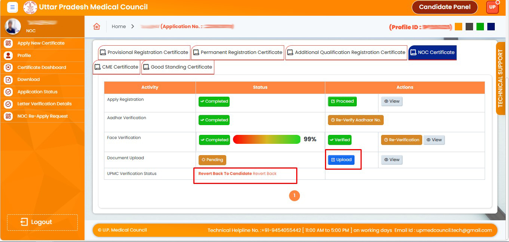Click the UP user avatar icon
Viewport: 509px width, 242px height.
[x=492, y=7]
